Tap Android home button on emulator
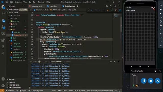The height and width of the screenshot is (92, 163). [x=140, y=66]
